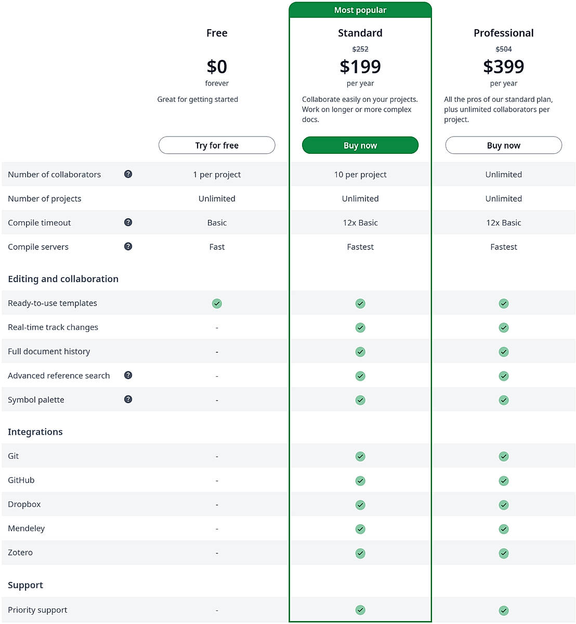Viewport: 576px width, 624px height.
Task: Click Professional checkmark for Ready-to-use templates
Action: click(x=504, y=303)
